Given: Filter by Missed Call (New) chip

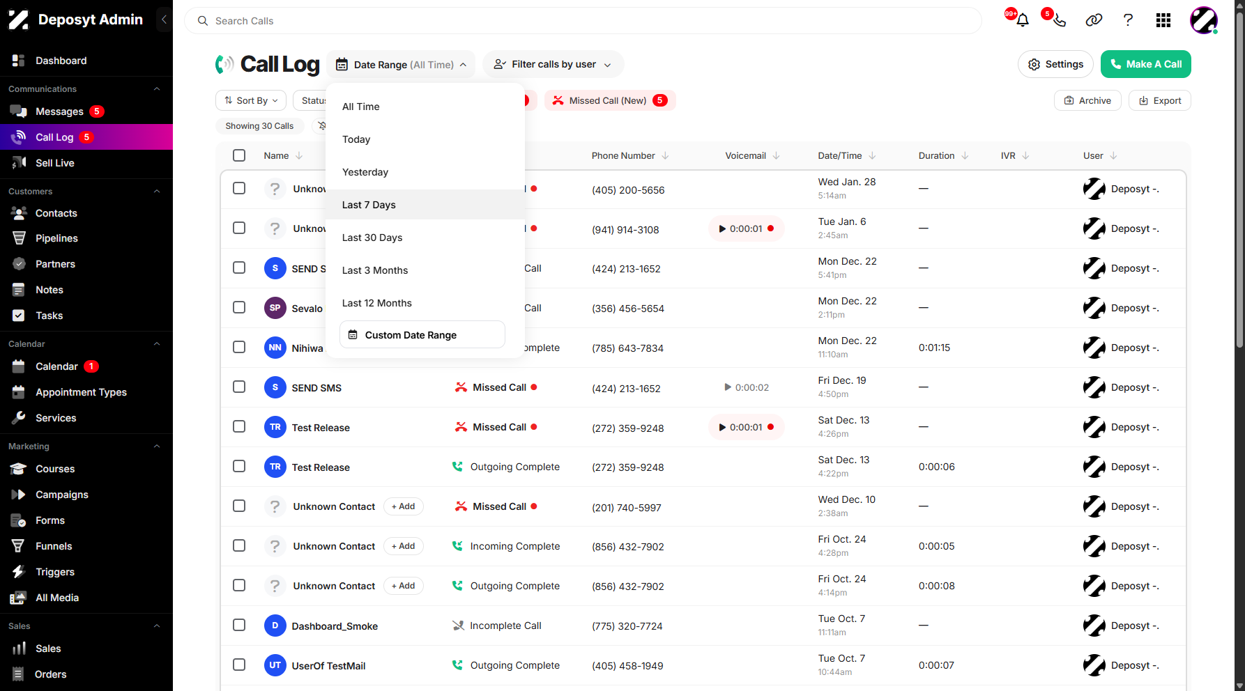Looking at the screenshot, I should [x=610, y=100].
